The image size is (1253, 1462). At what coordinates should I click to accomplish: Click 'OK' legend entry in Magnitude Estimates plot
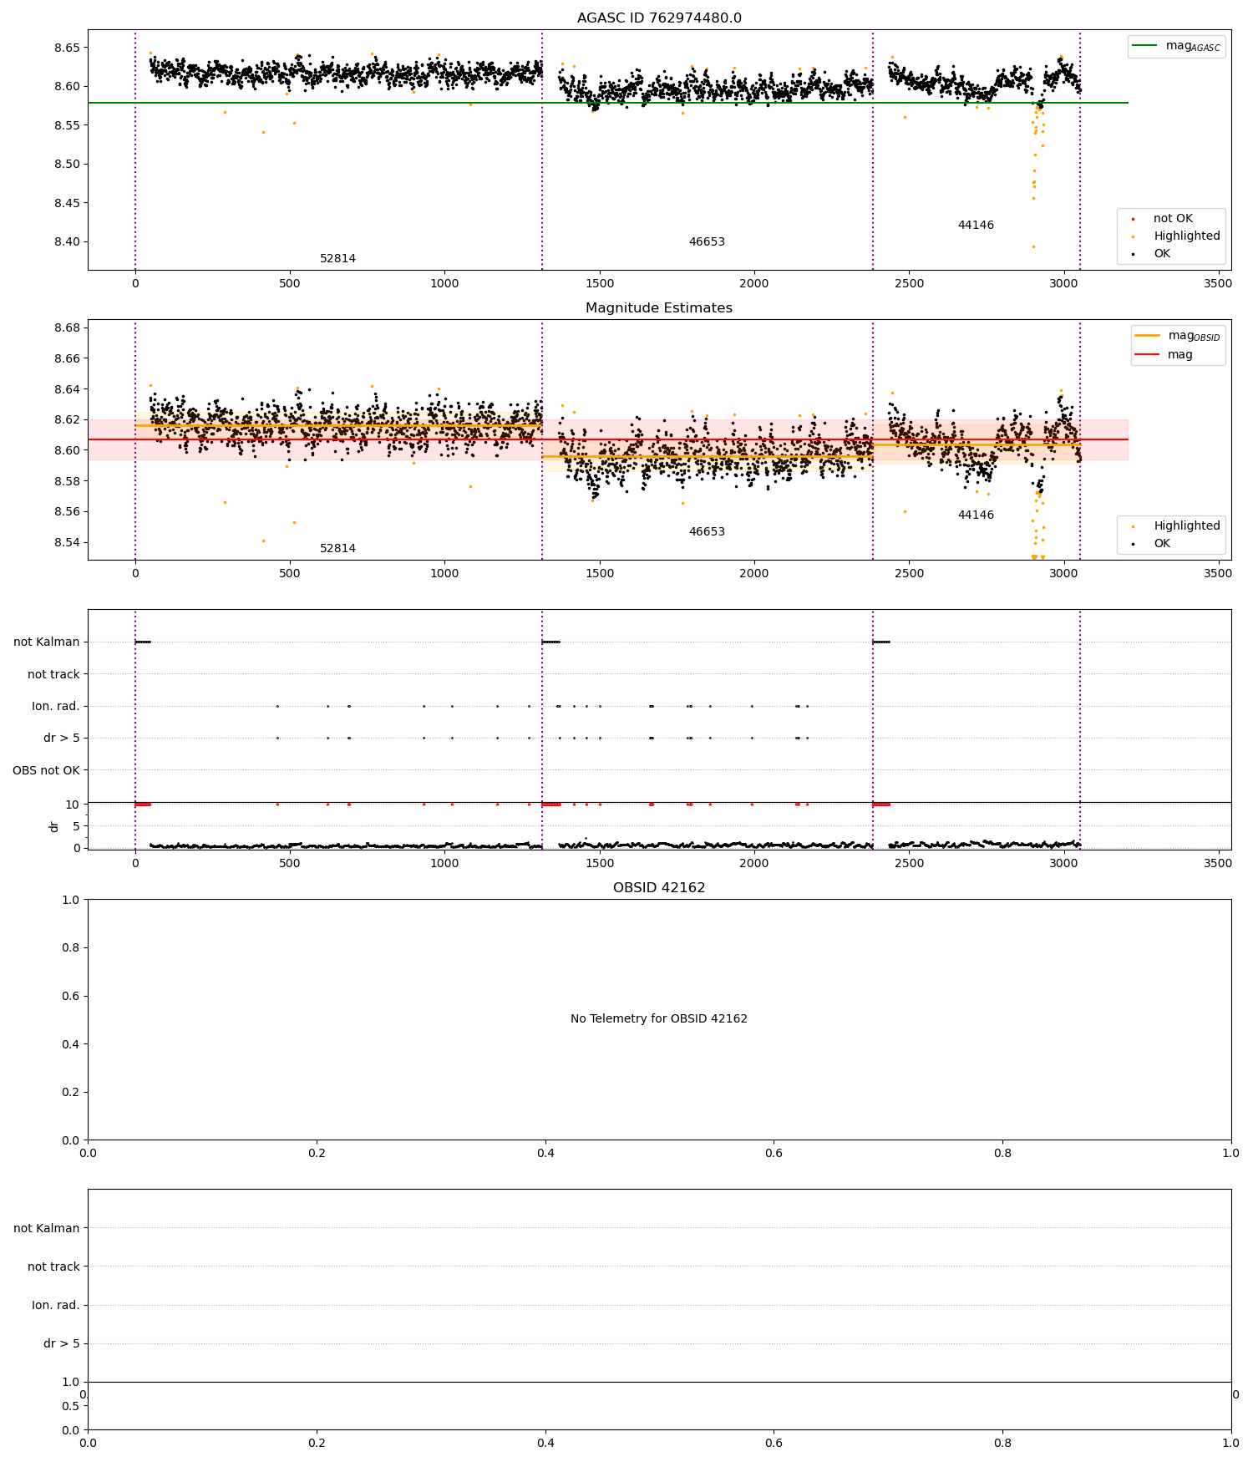pyautogui.click(x=1151, y=544)
